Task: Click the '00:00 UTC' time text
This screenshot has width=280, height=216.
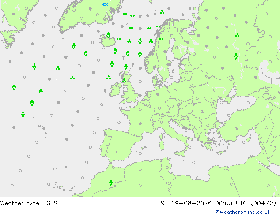Action: tap(231, 203)
